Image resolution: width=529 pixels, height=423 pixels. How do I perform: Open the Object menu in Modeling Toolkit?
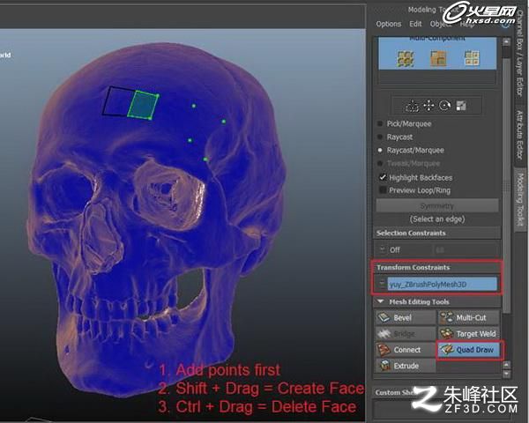(x=440, y=24)
